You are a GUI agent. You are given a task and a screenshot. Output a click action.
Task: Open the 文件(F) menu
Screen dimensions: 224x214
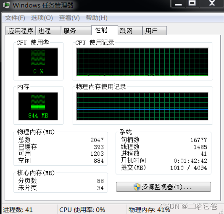tap(15, 18)
